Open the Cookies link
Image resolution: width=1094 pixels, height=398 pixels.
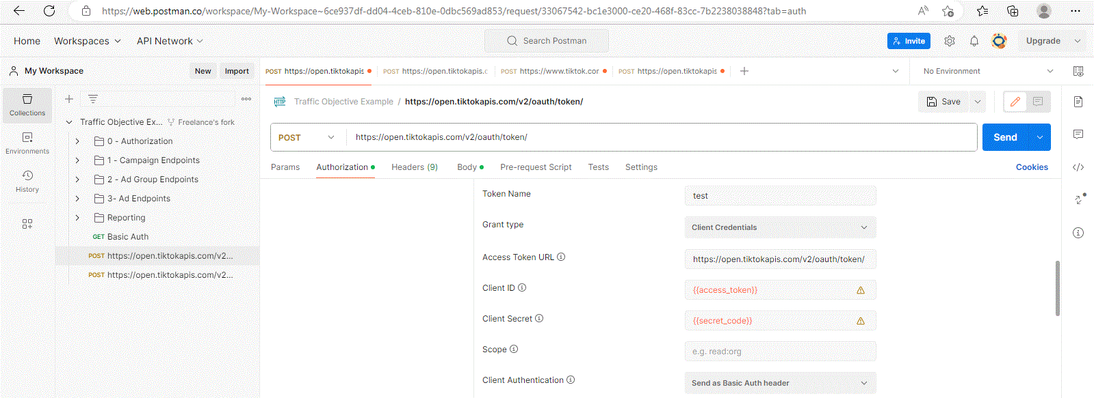[x=1032, y=167]
